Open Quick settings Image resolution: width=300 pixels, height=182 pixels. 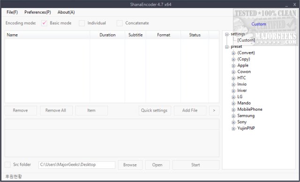coord(155,110)
